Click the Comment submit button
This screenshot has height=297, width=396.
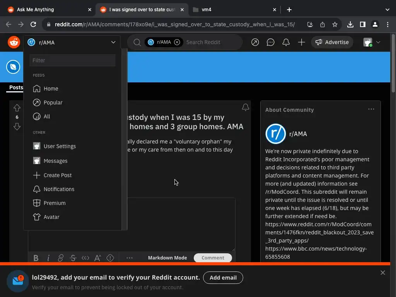click(213, 258)
